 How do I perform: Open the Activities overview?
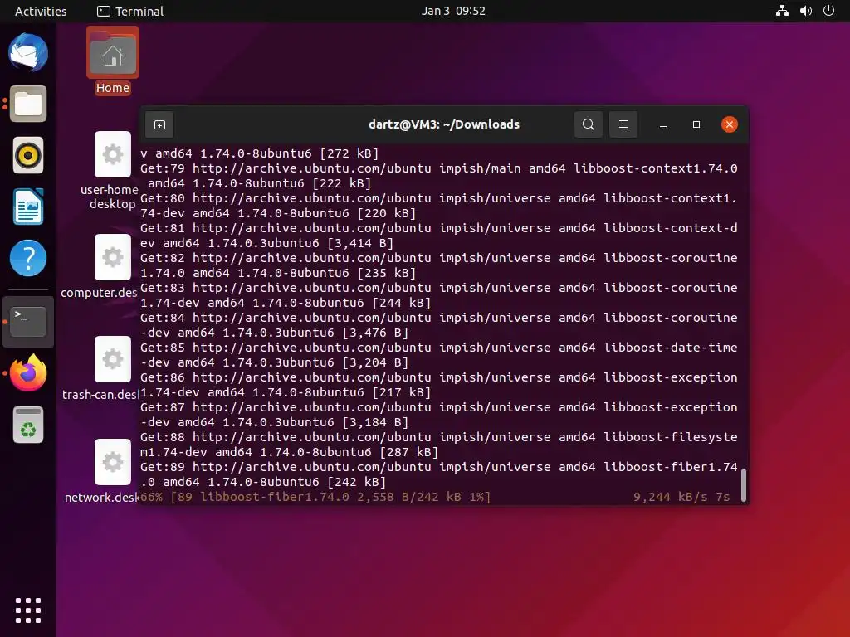click(x=41, y=11)
